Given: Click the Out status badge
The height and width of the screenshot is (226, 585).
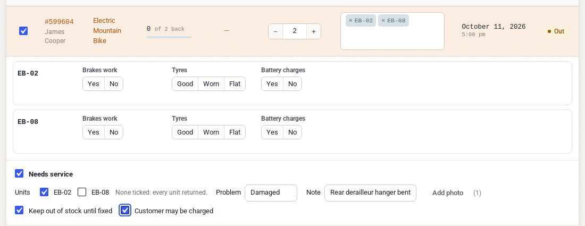Looking at the screenshot, I should click(x=556, y=31).
